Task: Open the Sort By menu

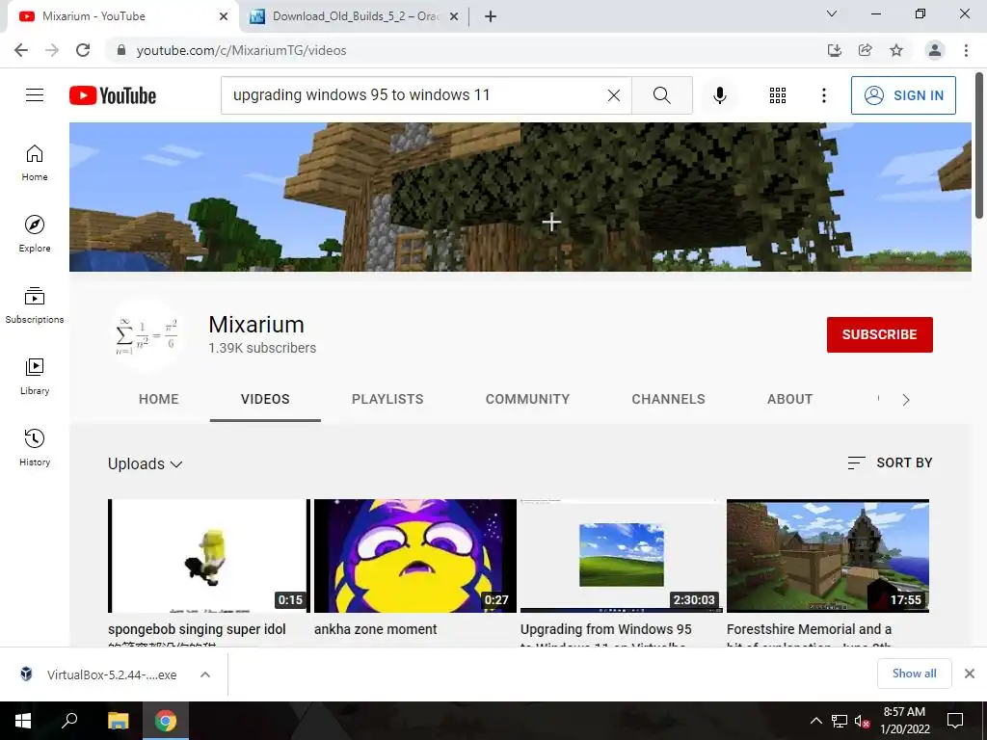Action: tap(890, 462)
